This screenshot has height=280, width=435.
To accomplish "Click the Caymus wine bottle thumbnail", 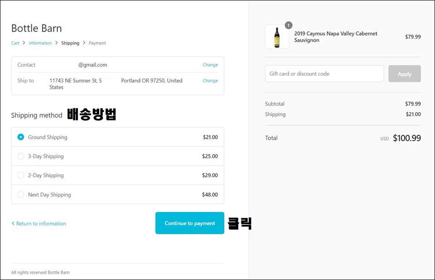I will pyautogui.click(x=277, y=37).
